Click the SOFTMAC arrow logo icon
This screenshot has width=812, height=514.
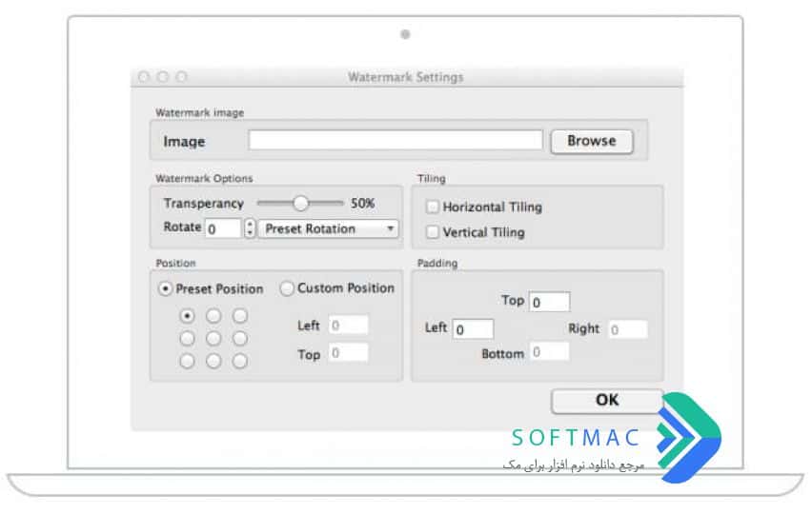[x=689, y=438]
